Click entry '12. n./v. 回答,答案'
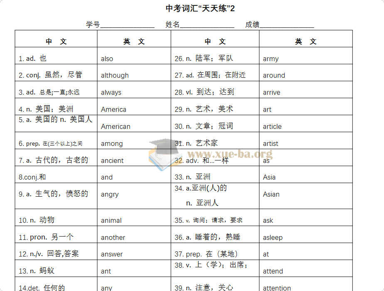The image size is (384, 291). [49, 254]
